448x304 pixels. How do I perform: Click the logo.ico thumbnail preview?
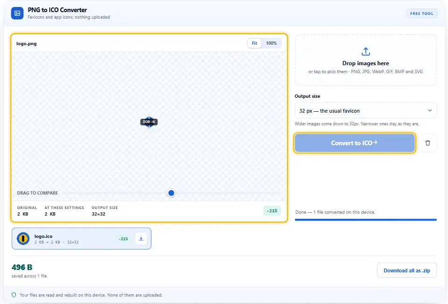[x=23, y=238]
